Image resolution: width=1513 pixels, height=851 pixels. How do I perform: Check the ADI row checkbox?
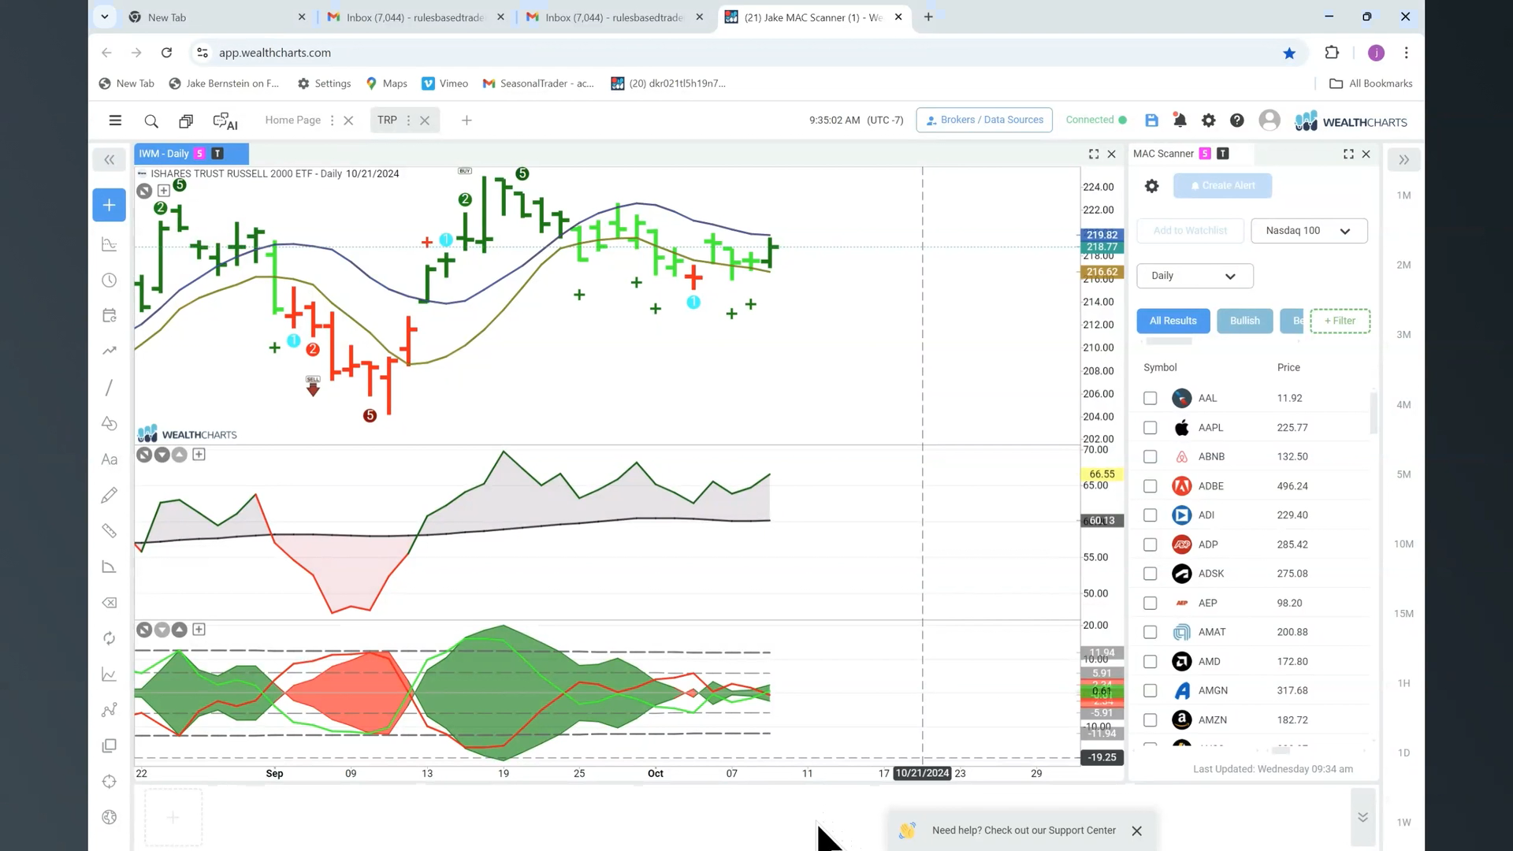coord(1150,515)
